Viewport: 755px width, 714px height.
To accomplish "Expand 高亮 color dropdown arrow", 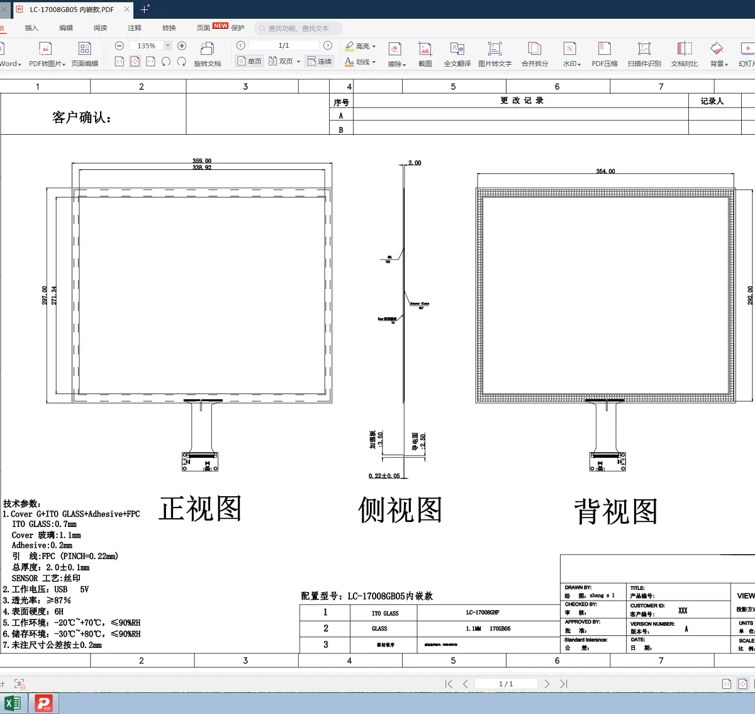I will coord(374,46).
